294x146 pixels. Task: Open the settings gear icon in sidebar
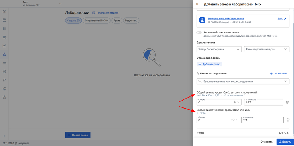(x=4, y=97)
